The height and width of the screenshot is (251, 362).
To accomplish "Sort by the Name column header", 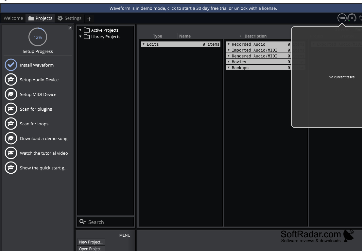I will (185, 36).
